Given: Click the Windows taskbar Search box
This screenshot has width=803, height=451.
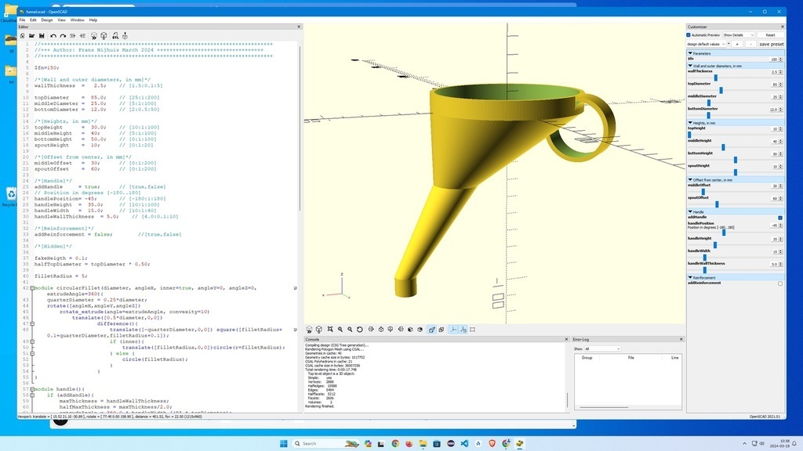Looking at the screenshot, I should coord(325,443).
